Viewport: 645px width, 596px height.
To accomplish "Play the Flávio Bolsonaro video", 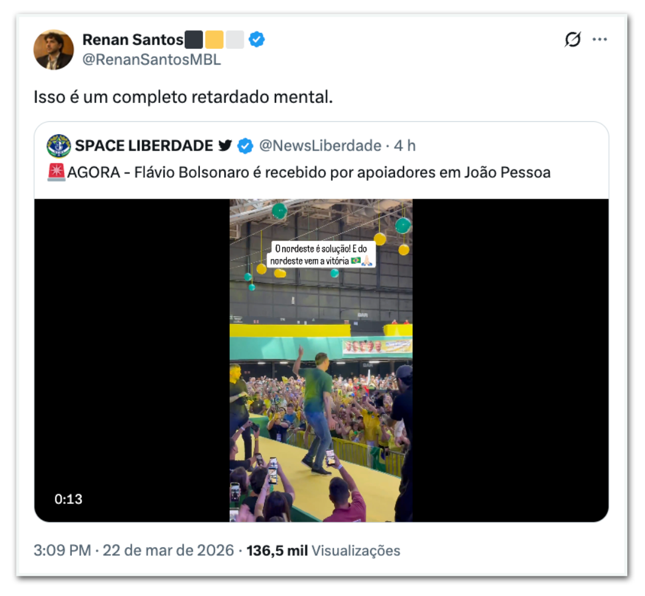I will click(321, 360).
